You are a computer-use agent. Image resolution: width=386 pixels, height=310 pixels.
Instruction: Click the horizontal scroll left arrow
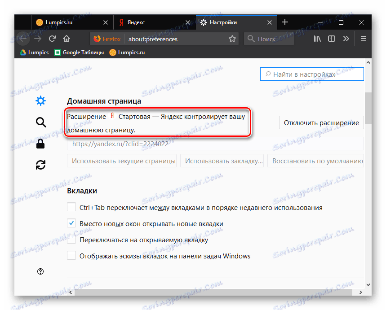click(71, 293)
